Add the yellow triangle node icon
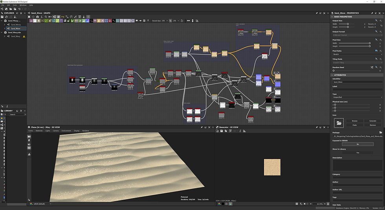This screenshot has height=210, width=385. tap(99, 21)
